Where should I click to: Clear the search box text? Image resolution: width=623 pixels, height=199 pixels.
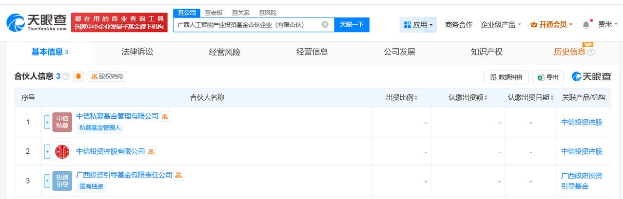tap(325, 24)
